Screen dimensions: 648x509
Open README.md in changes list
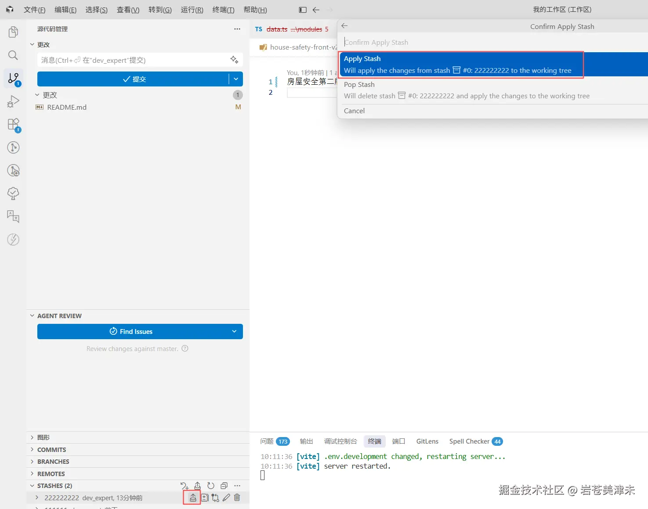point(67,107)
